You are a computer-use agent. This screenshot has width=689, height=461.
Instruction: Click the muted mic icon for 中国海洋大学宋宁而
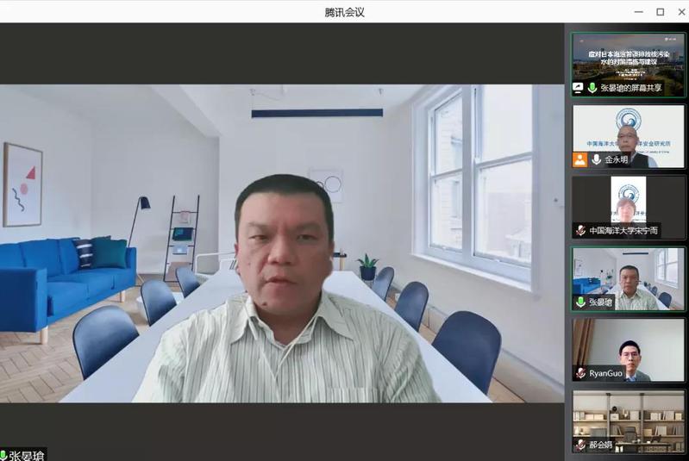click(580, 230)
